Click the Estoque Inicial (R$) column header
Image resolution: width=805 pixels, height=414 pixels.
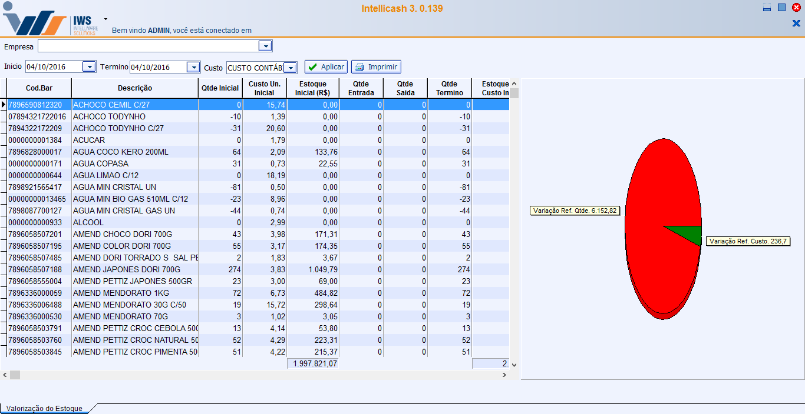coord(313,88)
